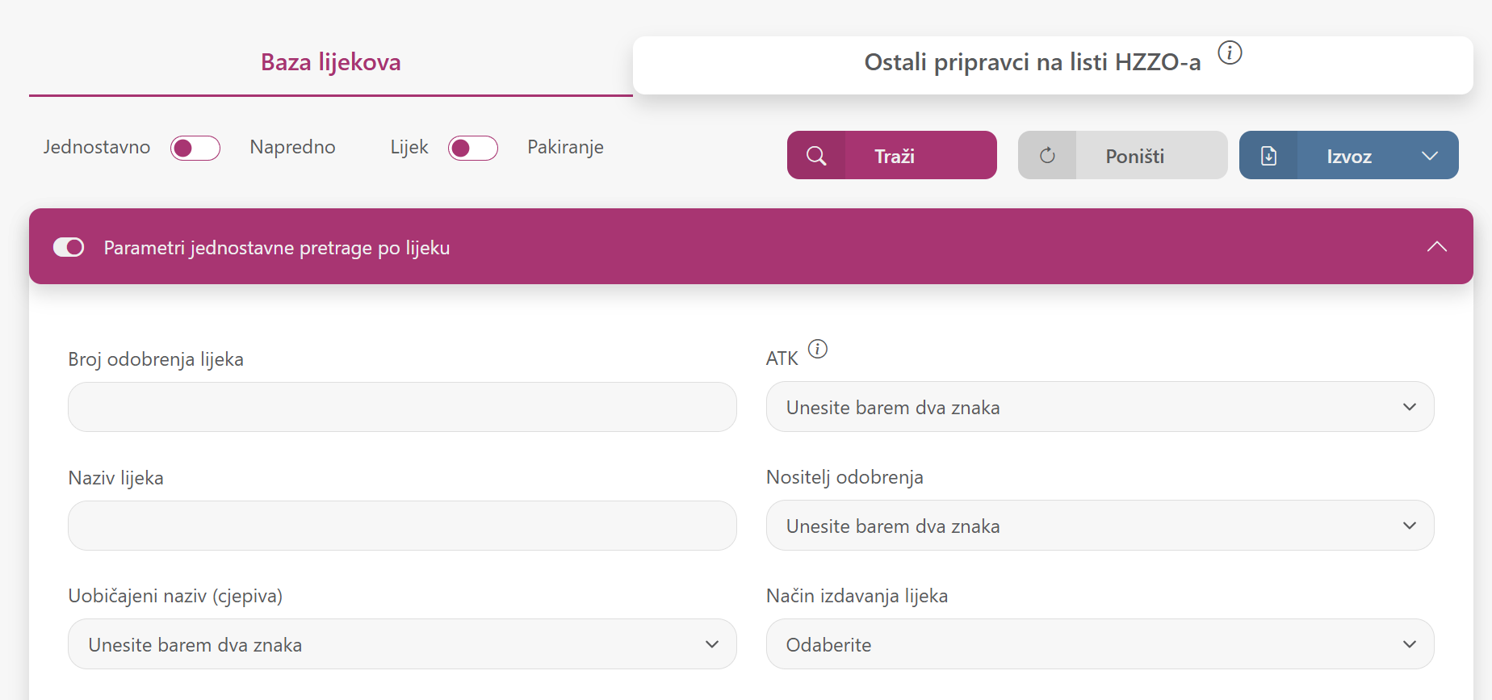Open the Način izdavanja lijeka dropdown
Image resolution: width=1492 pixels, height=700 pixels.
tap(1100, 644)
